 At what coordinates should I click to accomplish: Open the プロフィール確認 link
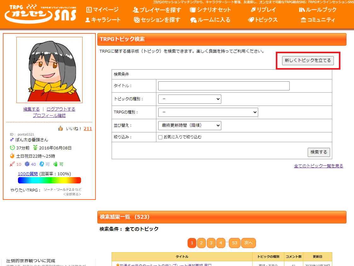point(49,115)
